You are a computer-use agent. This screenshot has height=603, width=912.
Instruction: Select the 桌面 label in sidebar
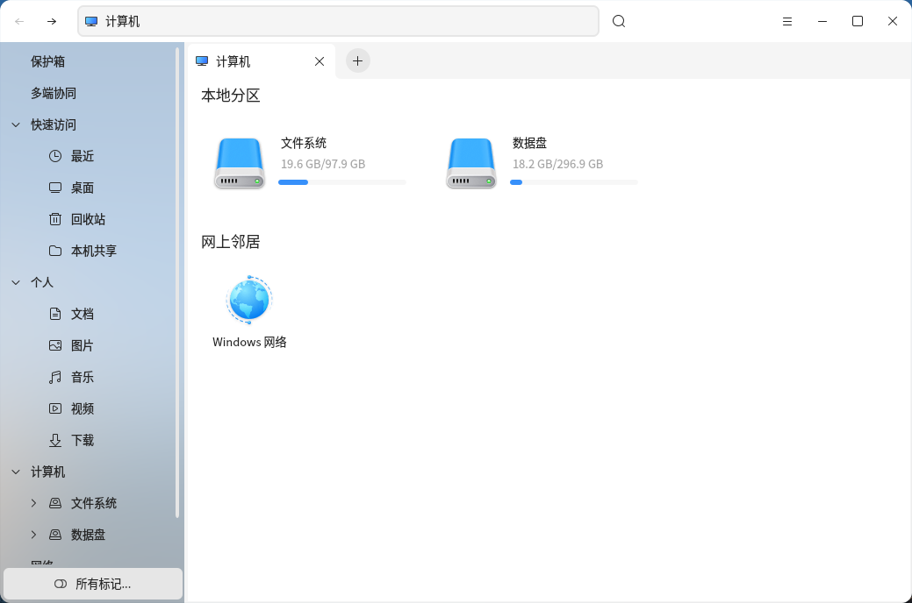click(83, 188)
